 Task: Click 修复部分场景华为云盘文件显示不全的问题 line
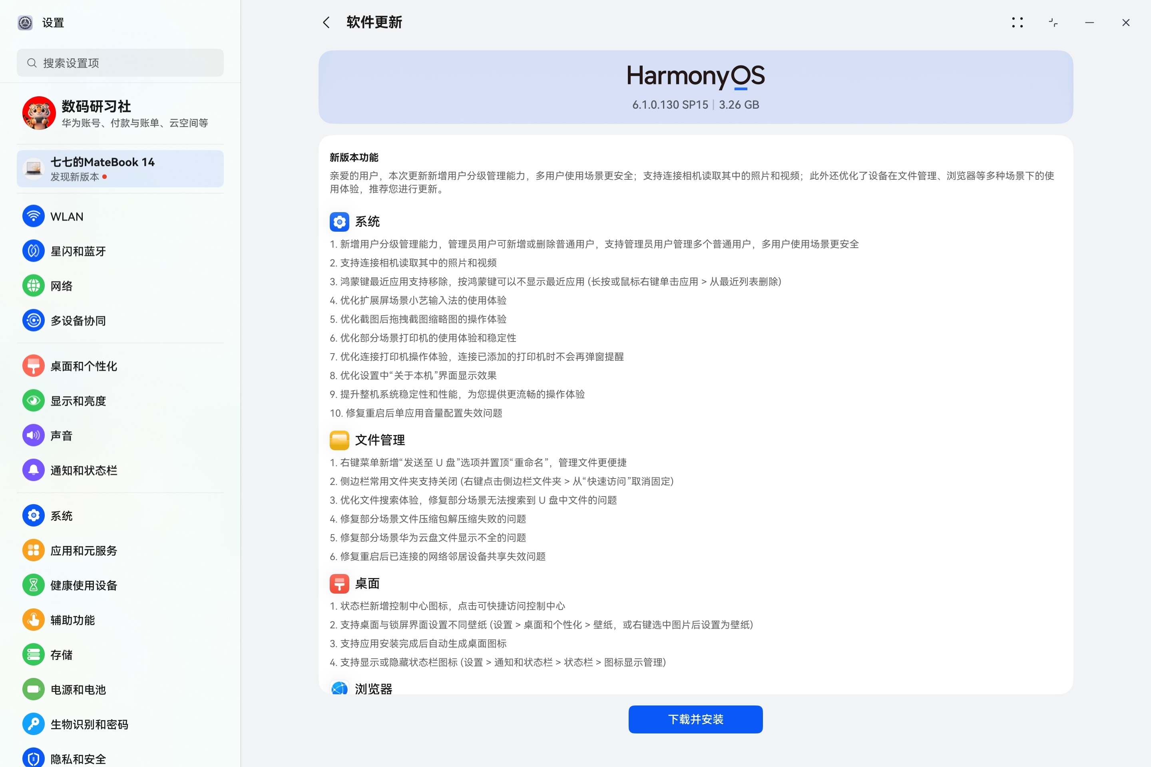coord(428,538)
